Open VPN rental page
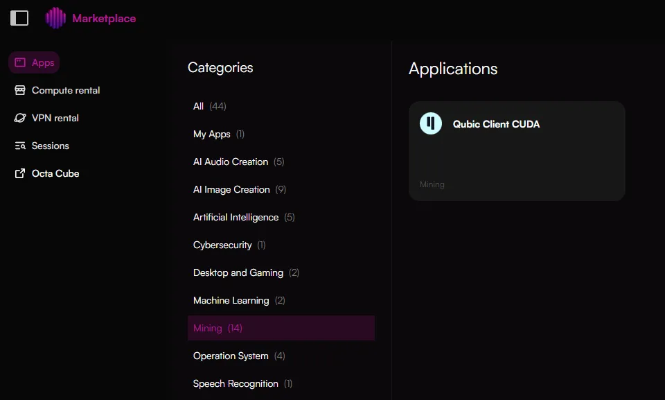The width and height of the screenshot is (665, 400). [46, 118]
